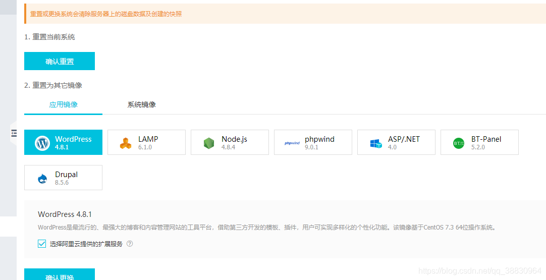The height and width of the screenshot is (280, 546).
Task: Select the BT-Panel 5.2.0 image card
Action: point(479,142)
